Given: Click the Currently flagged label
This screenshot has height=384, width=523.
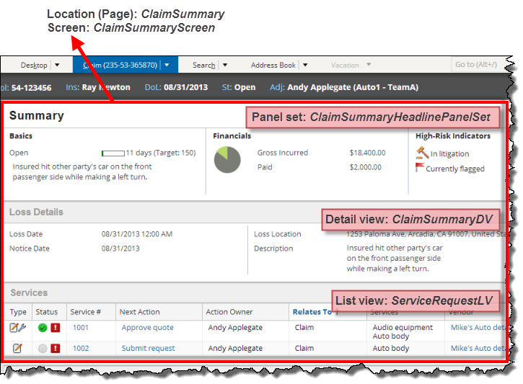Looking at the screenshot, I should click(x=455, y=169).
